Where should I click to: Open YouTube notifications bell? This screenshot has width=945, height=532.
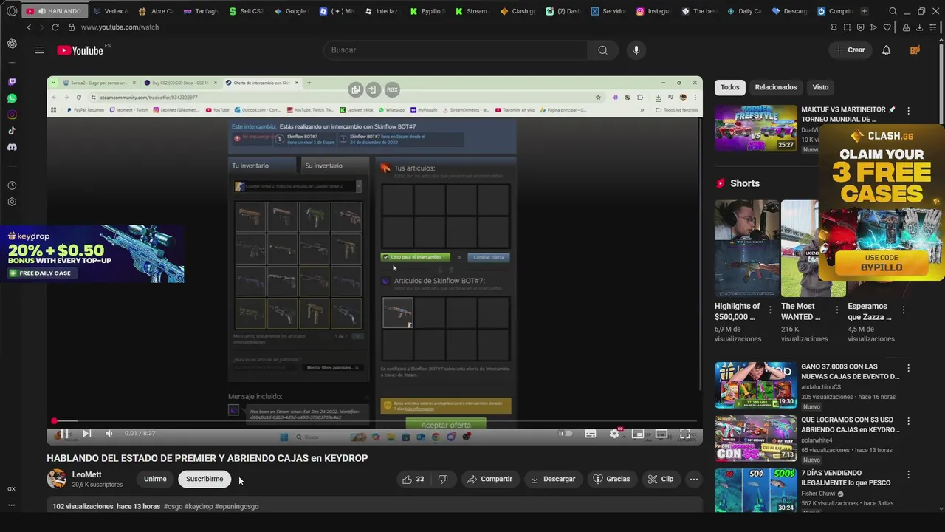point(886,50)
